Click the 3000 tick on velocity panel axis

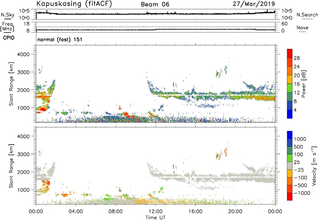coord(23,154)
